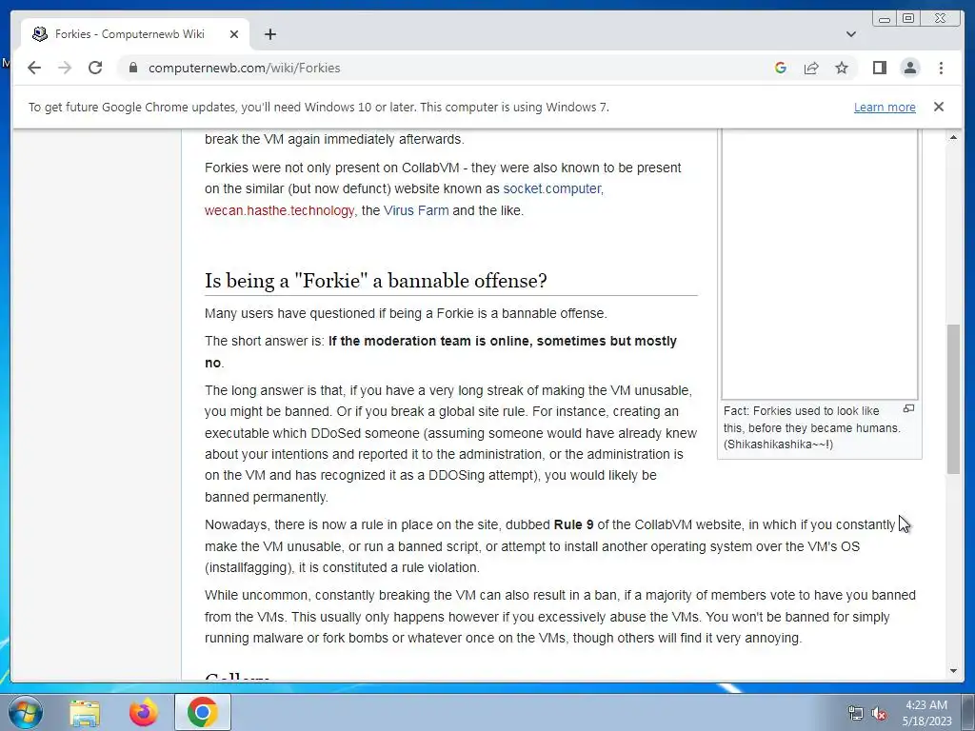Screen dimensions: 975x731
Task: Click the bold text "Rule 9"
Action: 573,524
